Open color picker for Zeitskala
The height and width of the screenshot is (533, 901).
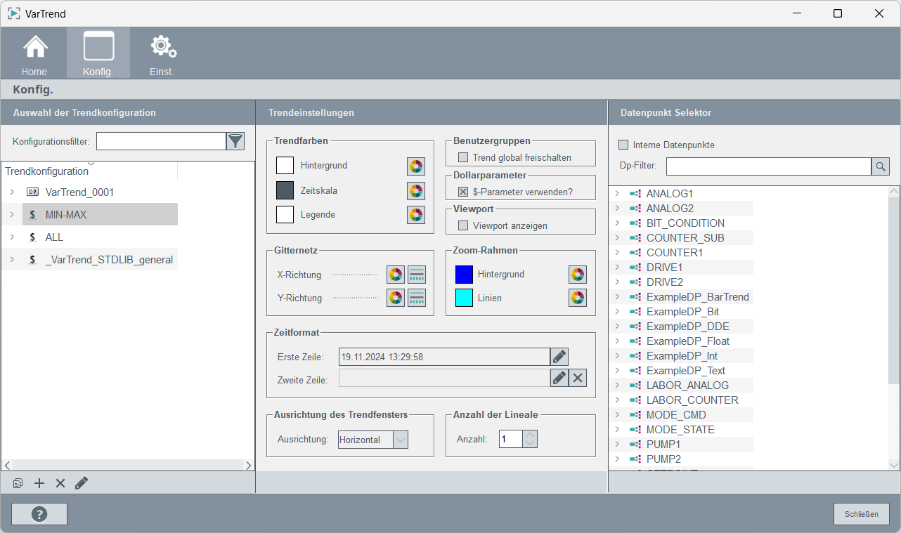click(416, 191)
